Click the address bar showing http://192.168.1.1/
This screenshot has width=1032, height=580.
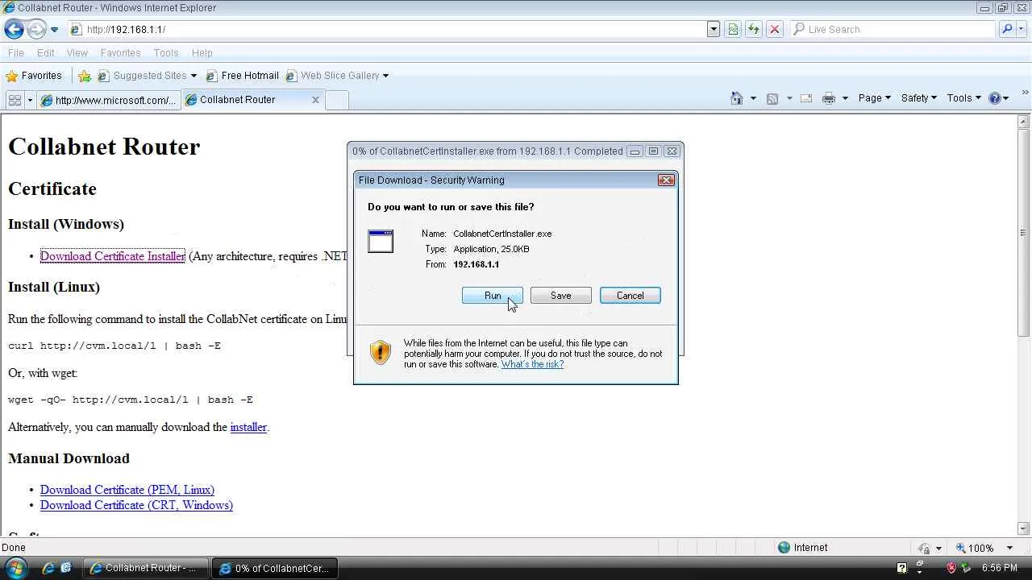pos(387,30)
